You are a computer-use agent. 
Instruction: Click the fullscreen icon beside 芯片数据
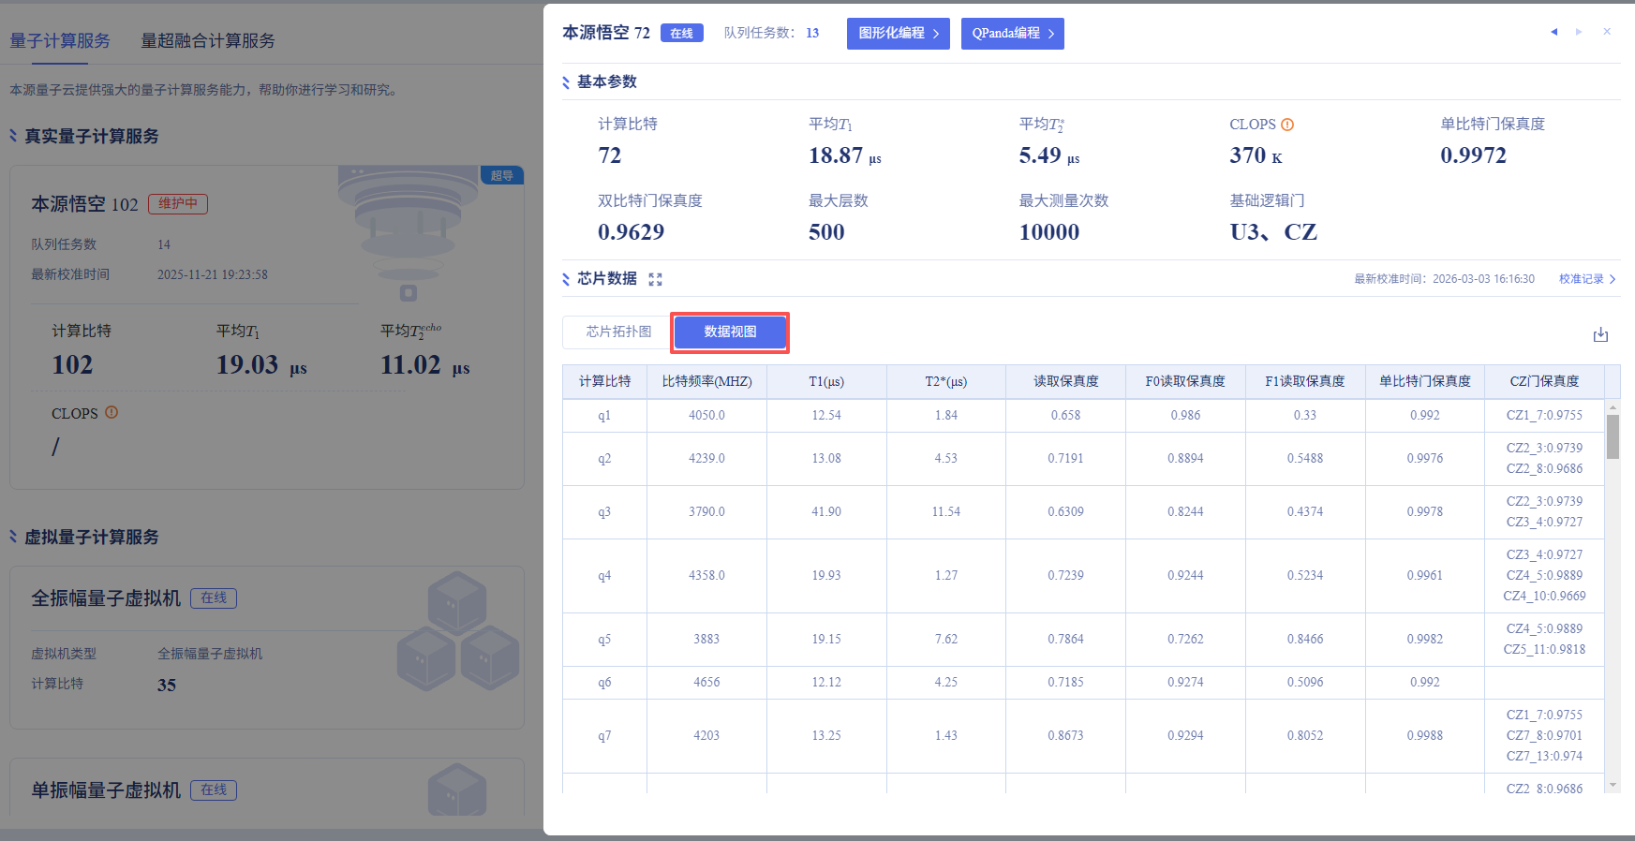point(655,279)
